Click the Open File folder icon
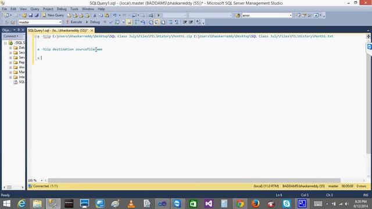 pos(24,16)
